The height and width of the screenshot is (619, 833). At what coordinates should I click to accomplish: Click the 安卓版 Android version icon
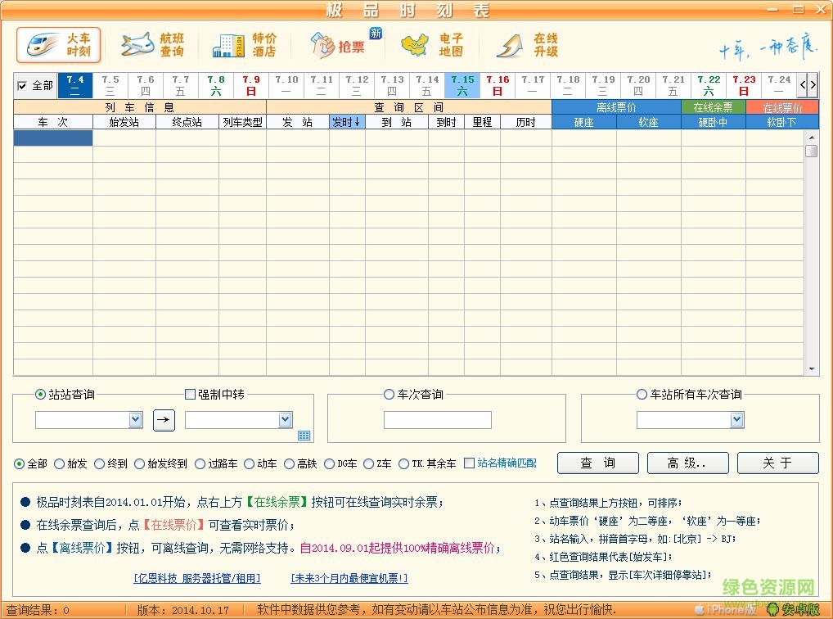coord(795,609)
